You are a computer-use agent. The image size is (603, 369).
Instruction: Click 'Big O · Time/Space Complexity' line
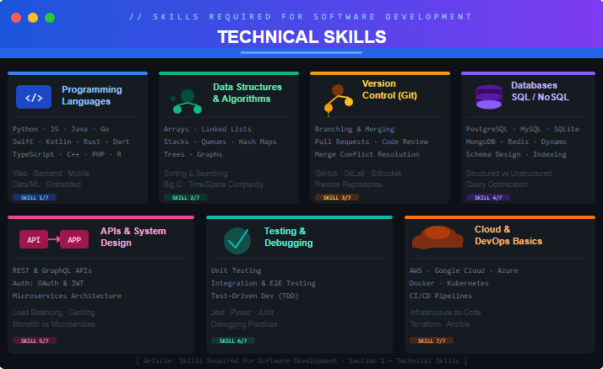tap(214, 184)
